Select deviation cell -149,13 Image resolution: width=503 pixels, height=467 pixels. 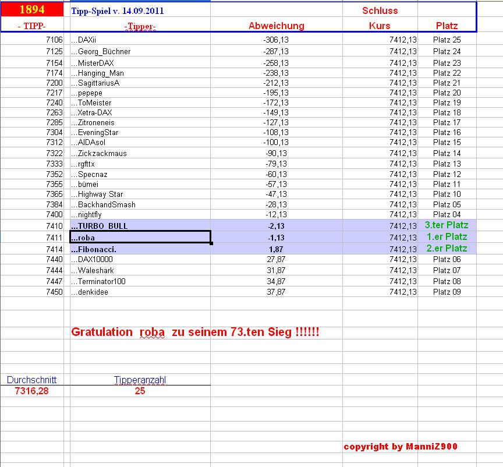[x=276, y=112]
